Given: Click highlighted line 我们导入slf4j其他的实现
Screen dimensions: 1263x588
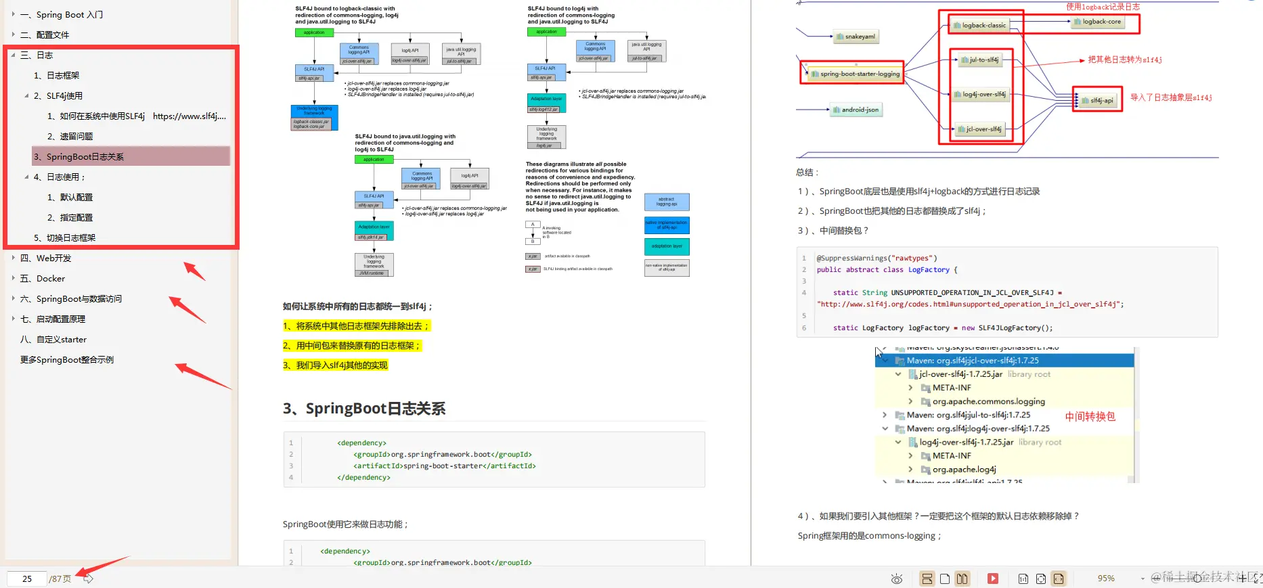Looking at the screenshot, I should coord(335,365).
